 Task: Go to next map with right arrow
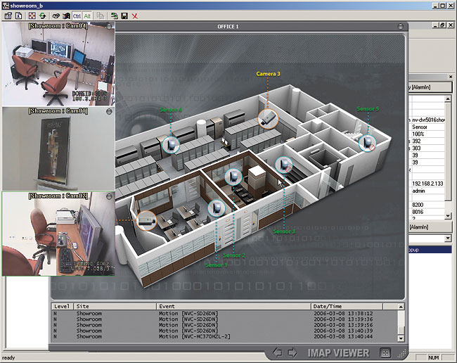[292, 352]
